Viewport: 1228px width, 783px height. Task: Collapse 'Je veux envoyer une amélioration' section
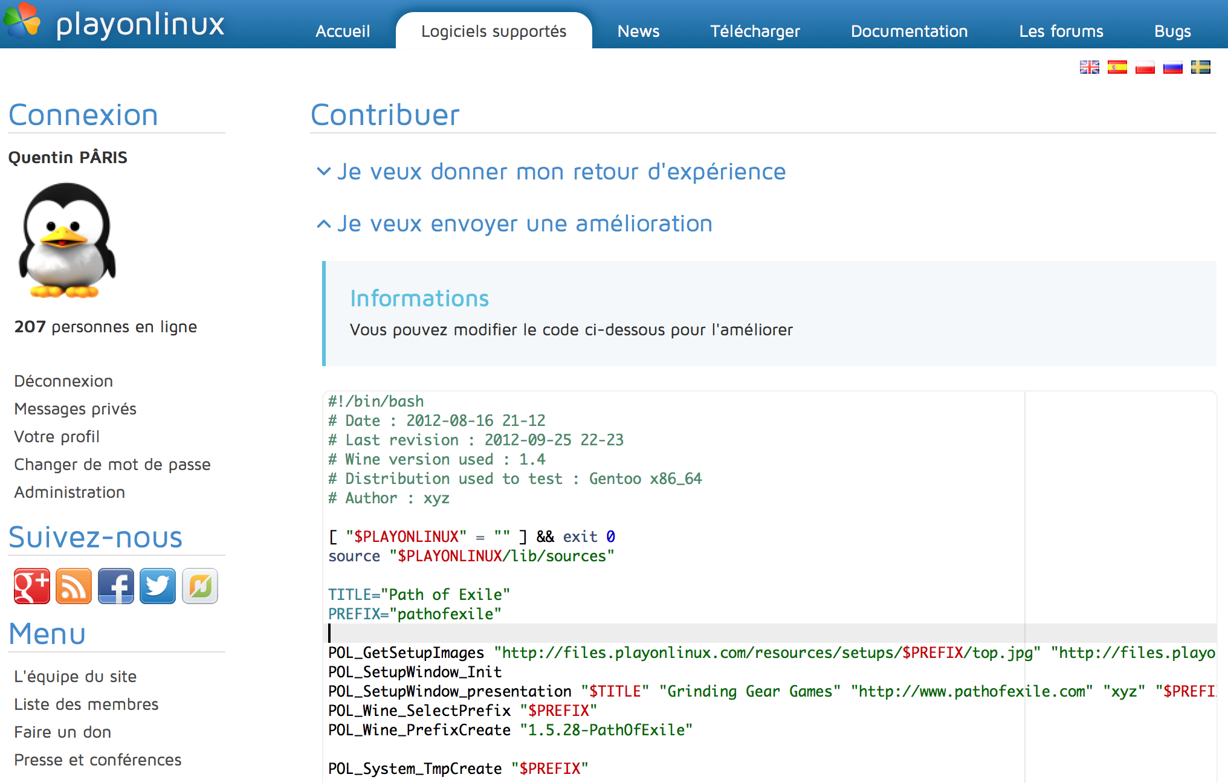click(524, 224)
